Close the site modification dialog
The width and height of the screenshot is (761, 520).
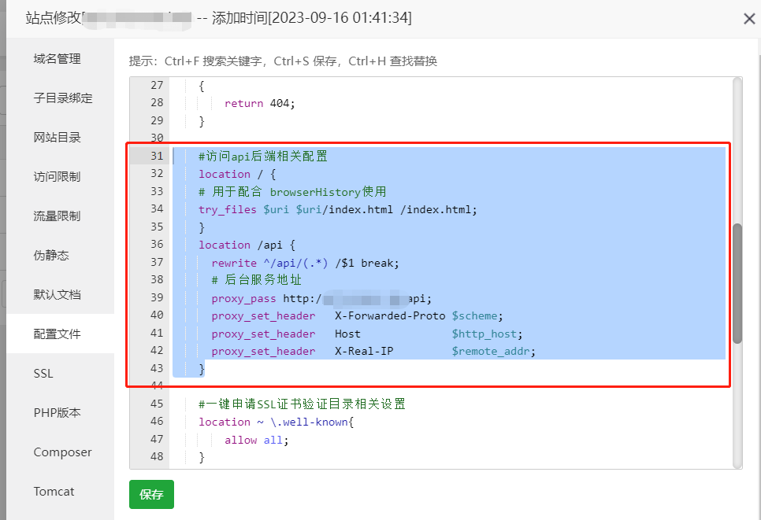tap(749, 19)
